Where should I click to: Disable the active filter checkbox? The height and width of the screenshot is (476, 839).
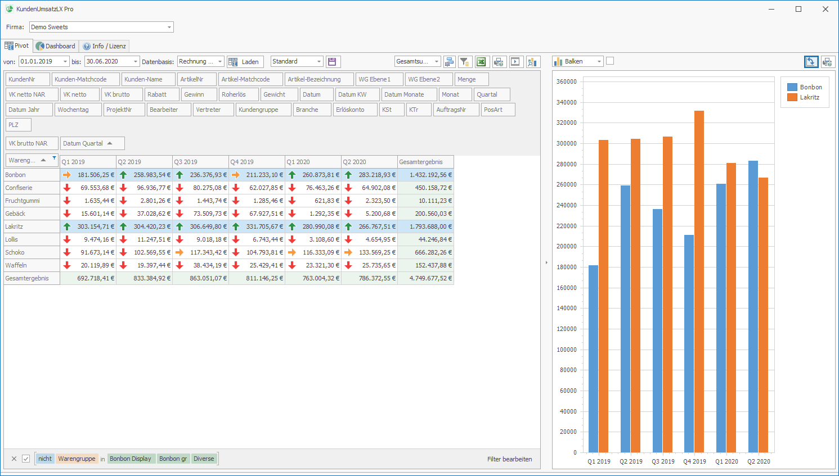click(x=26, y=459)
